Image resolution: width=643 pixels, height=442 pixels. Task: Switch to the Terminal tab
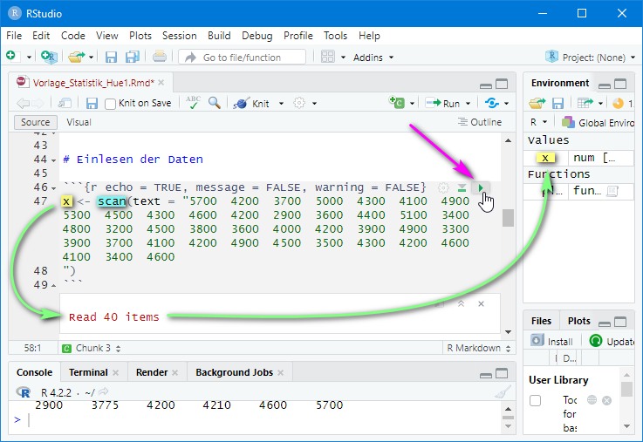pyautogui.click(x=88, y=372)
